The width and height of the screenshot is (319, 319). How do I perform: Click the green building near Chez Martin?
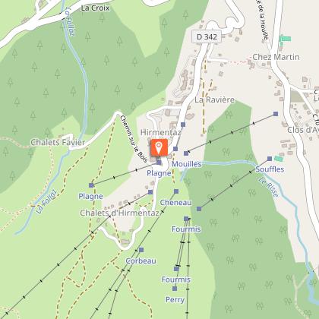coord(286,39)
